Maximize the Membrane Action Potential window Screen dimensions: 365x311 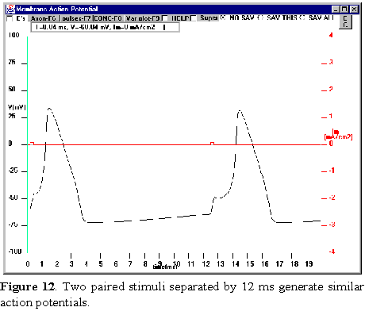344,10
